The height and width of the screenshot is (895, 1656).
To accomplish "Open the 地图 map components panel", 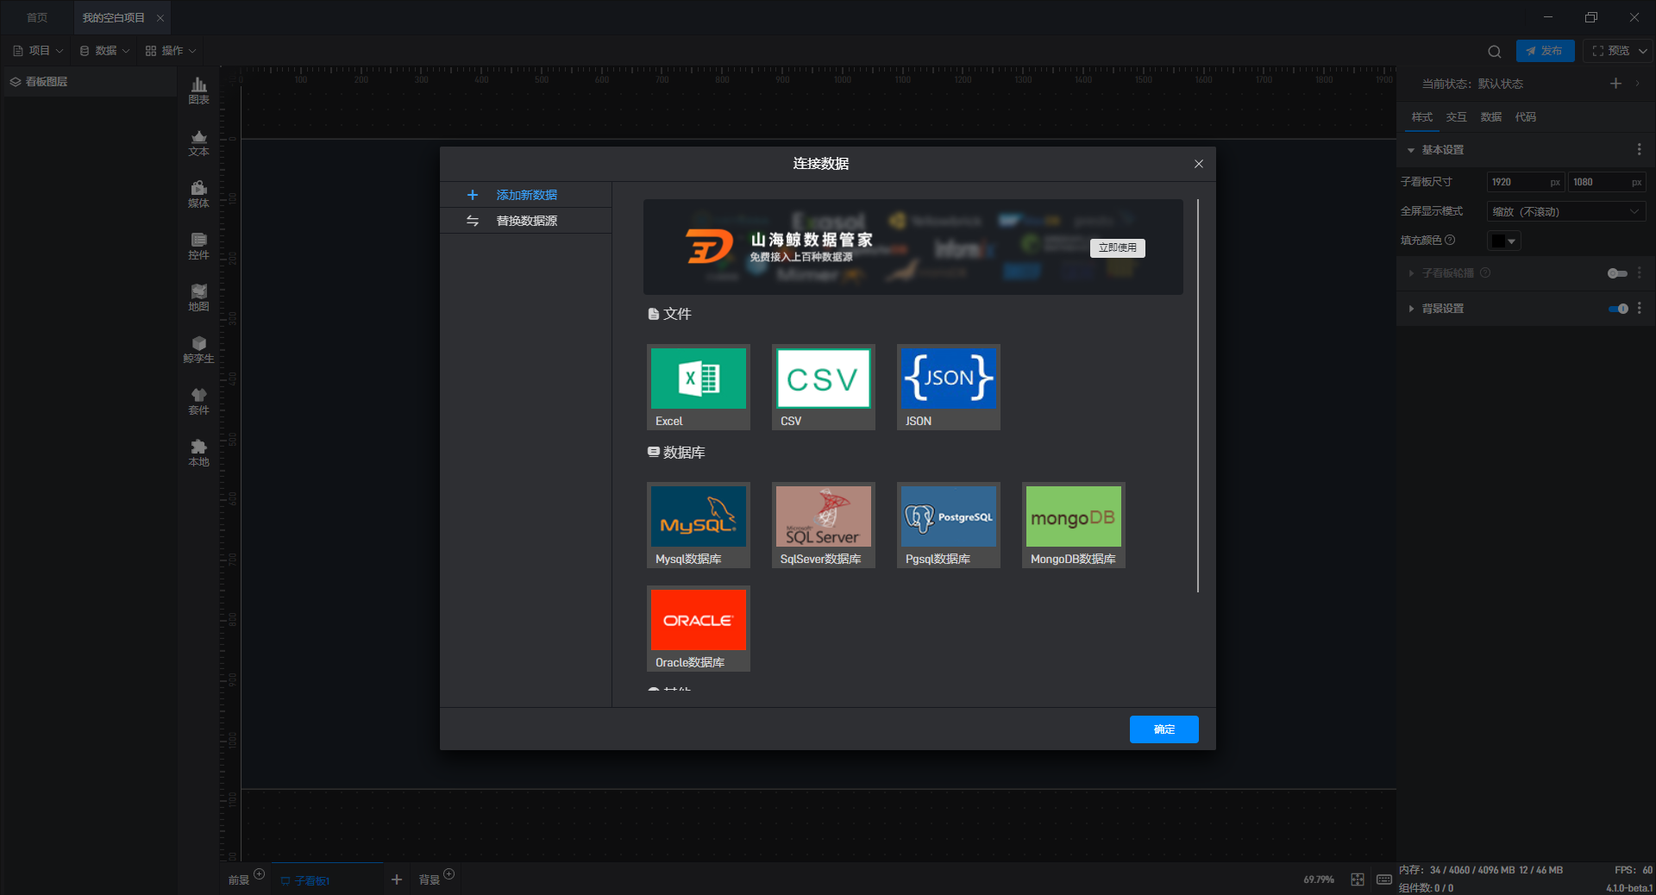I will pos(198,297).
